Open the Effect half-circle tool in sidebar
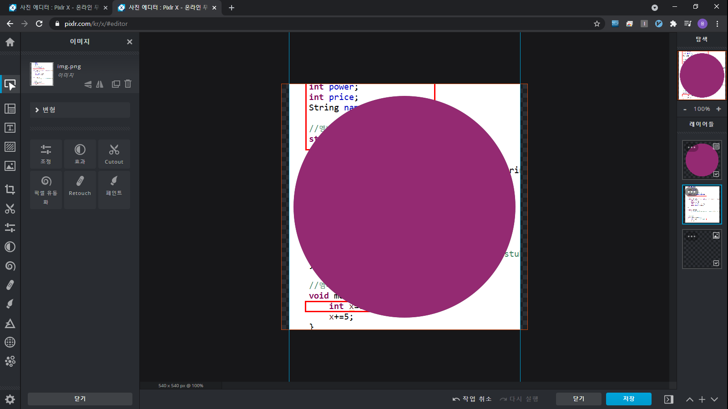The height and width of the screenshot is (409, 728). coord(10,247)
